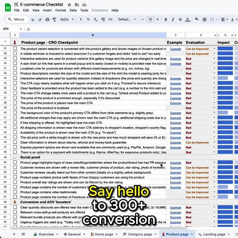Format as currency with pound icon
This screenshot has height=238, width=238.
pos(81,19)
